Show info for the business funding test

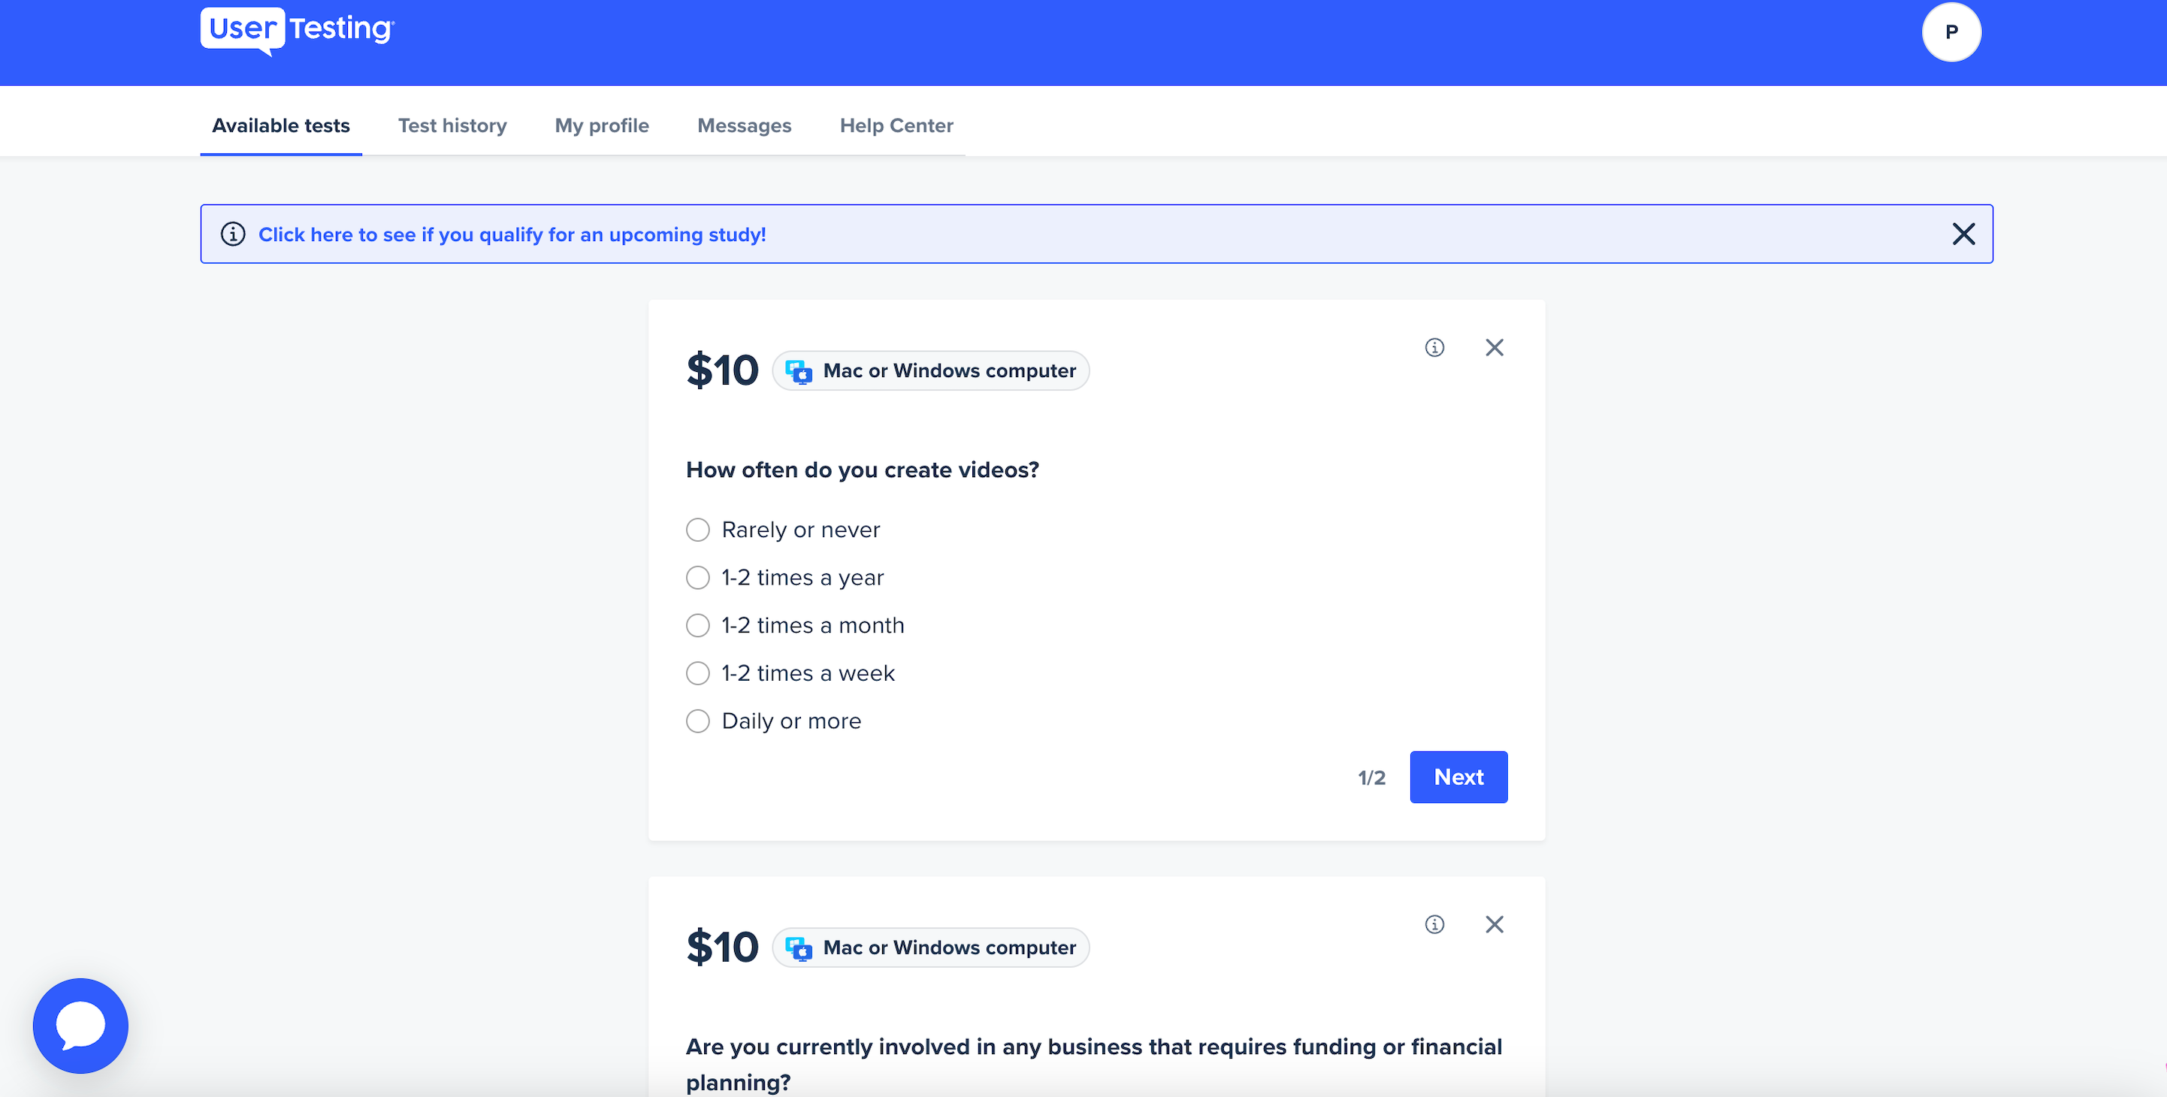coord(1434,924)
